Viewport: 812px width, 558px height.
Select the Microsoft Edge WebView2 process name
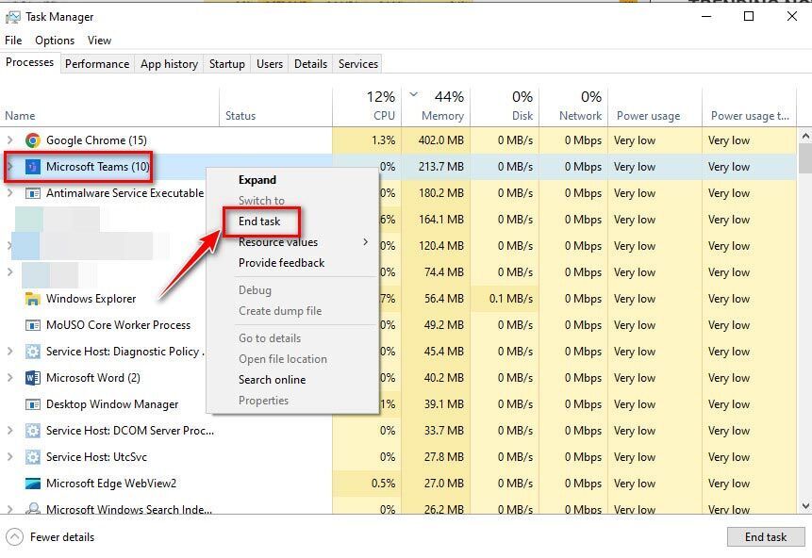pyautogui.click(x=111, y=484)
